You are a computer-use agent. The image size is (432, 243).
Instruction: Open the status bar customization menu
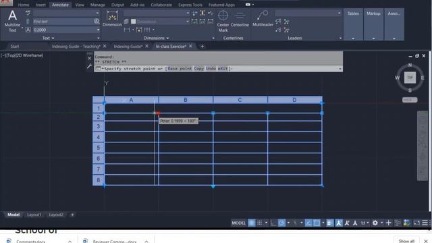coord(425,223)
